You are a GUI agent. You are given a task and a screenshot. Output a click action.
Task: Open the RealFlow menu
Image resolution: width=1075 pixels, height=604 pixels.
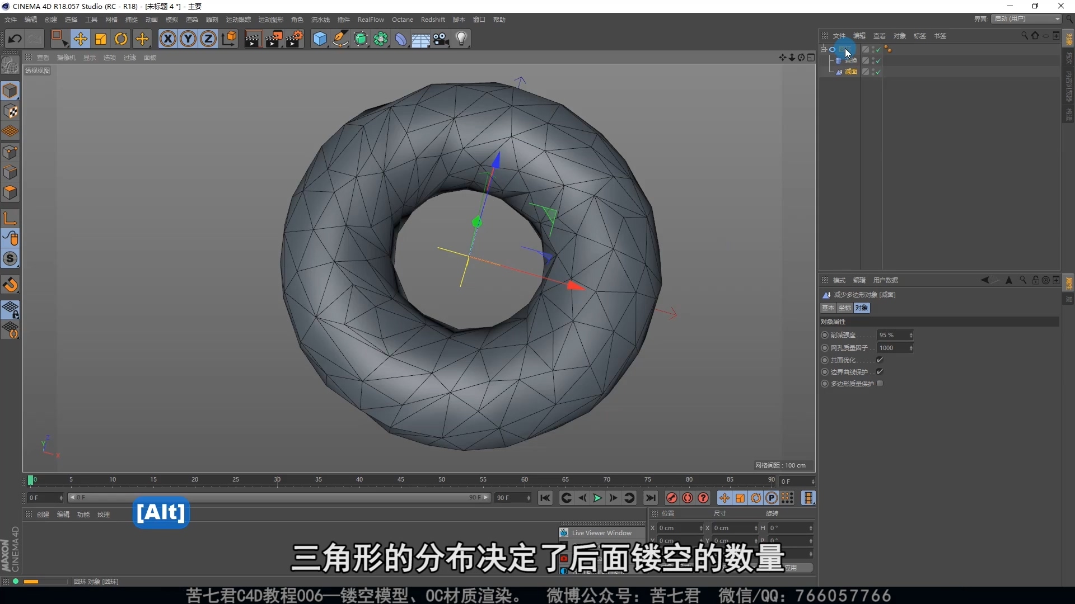[x=371, y=20]
